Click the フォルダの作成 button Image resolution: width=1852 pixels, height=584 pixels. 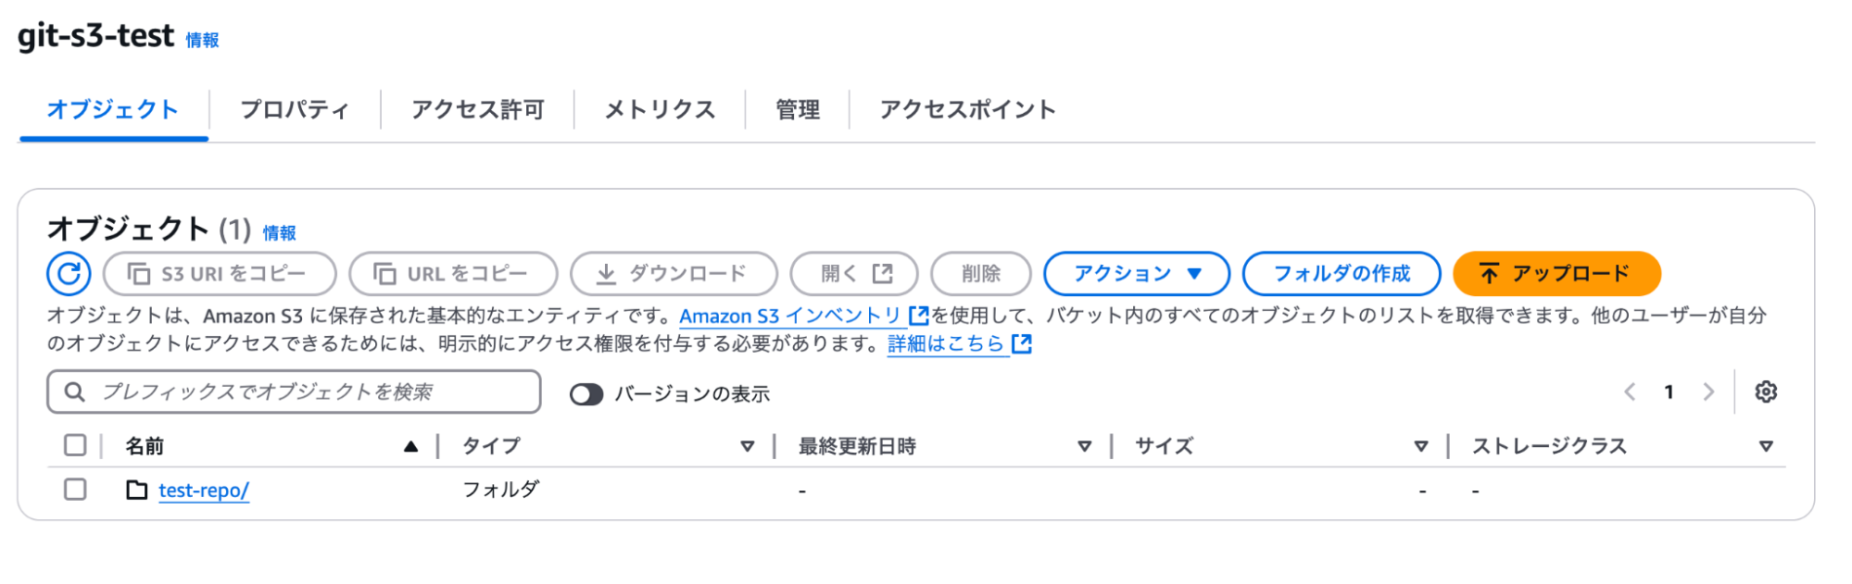tap(1341, 274)
